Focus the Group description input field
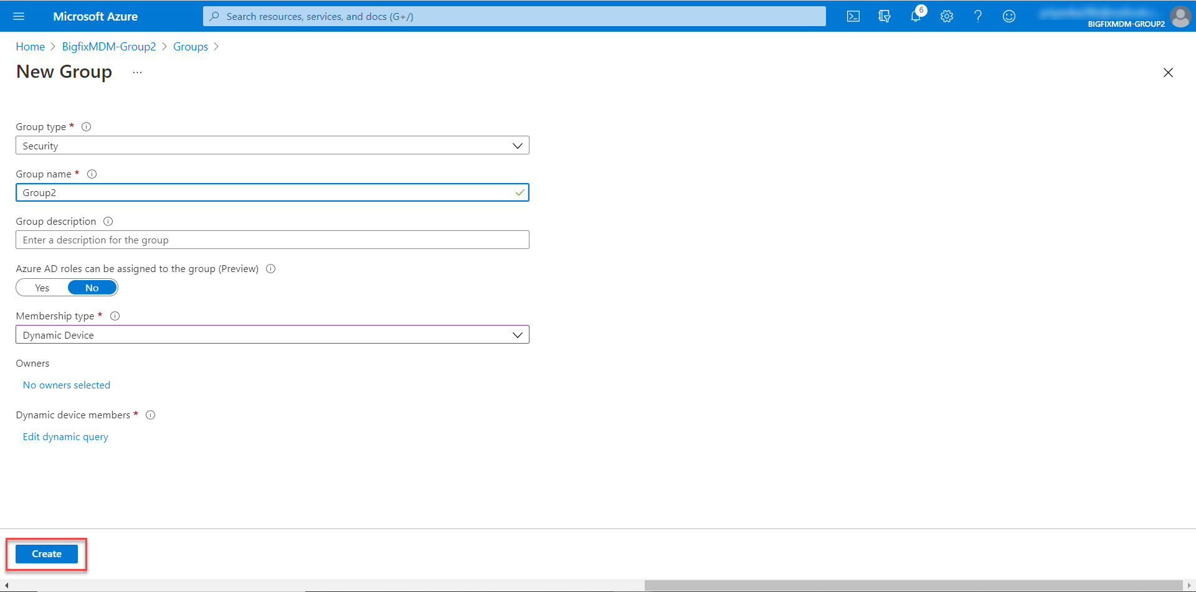Viewport: 1196px width, 592px height. [x=272, y=240]
